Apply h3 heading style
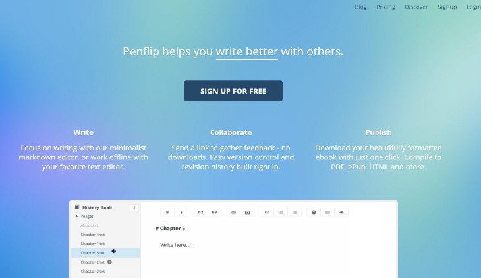Image resolution: width=481 pixels, height=278 pixels. [x=214, y=212]
